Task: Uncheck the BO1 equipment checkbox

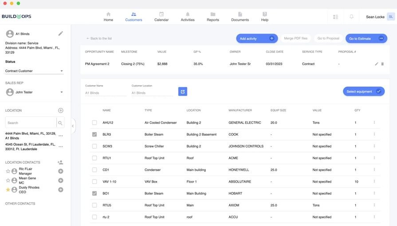Action: click(x=94, y=193)
